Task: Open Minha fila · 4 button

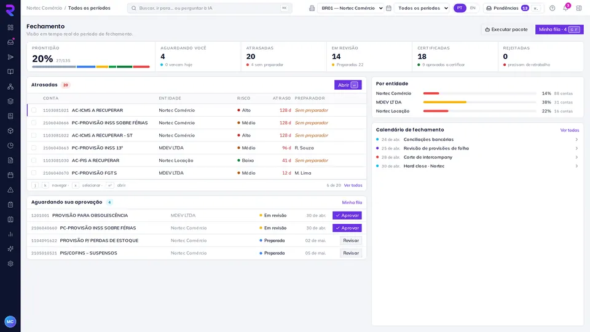Action: point(559,30)
